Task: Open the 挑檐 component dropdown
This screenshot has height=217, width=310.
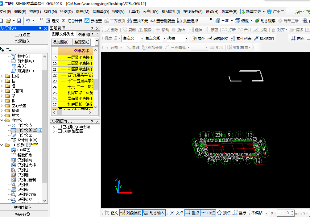Action: [186, 38]
